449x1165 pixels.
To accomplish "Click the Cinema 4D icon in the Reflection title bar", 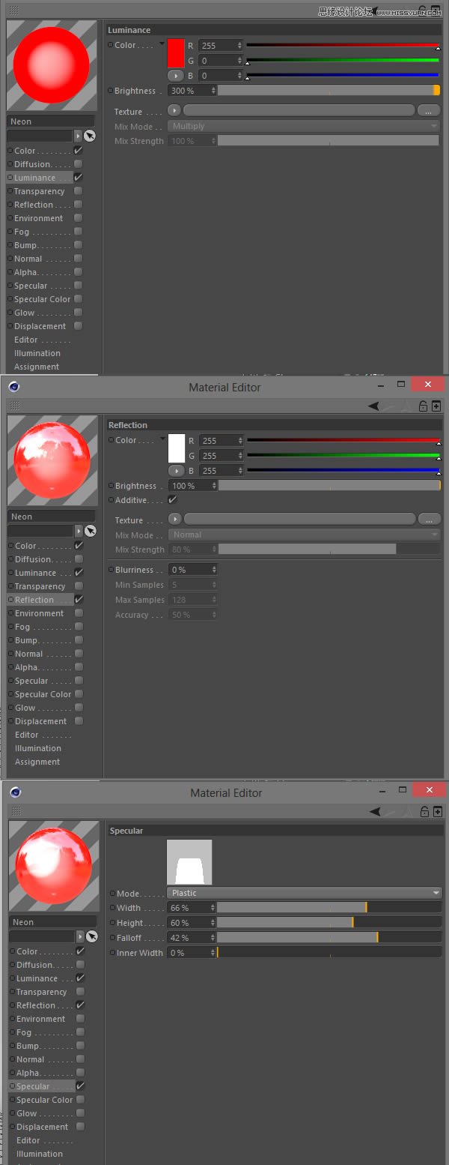I will point(14,387).
